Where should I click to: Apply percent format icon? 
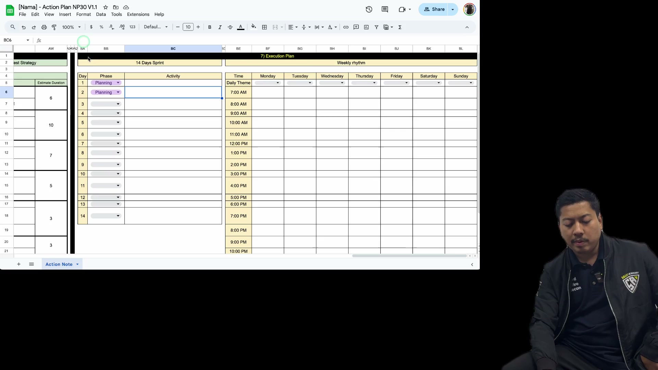pos(101,27)
